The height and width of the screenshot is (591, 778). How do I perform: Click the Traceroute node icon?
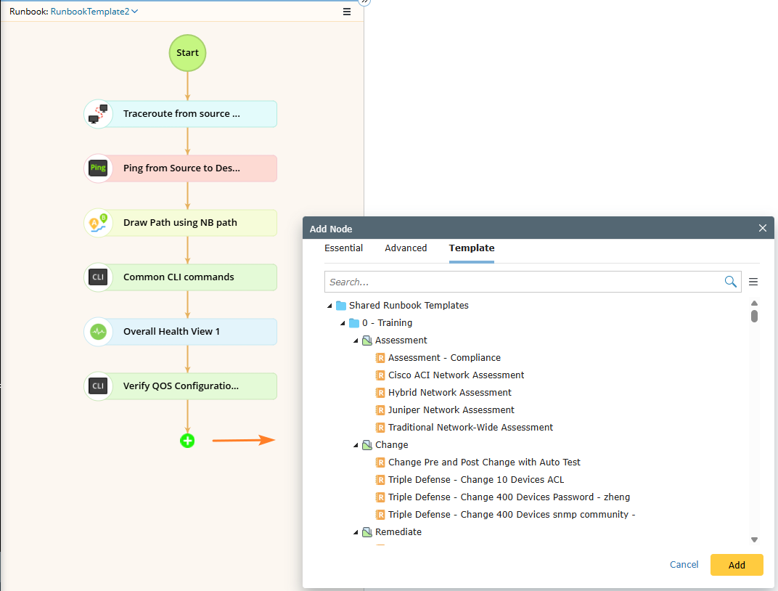coord(98,114)
